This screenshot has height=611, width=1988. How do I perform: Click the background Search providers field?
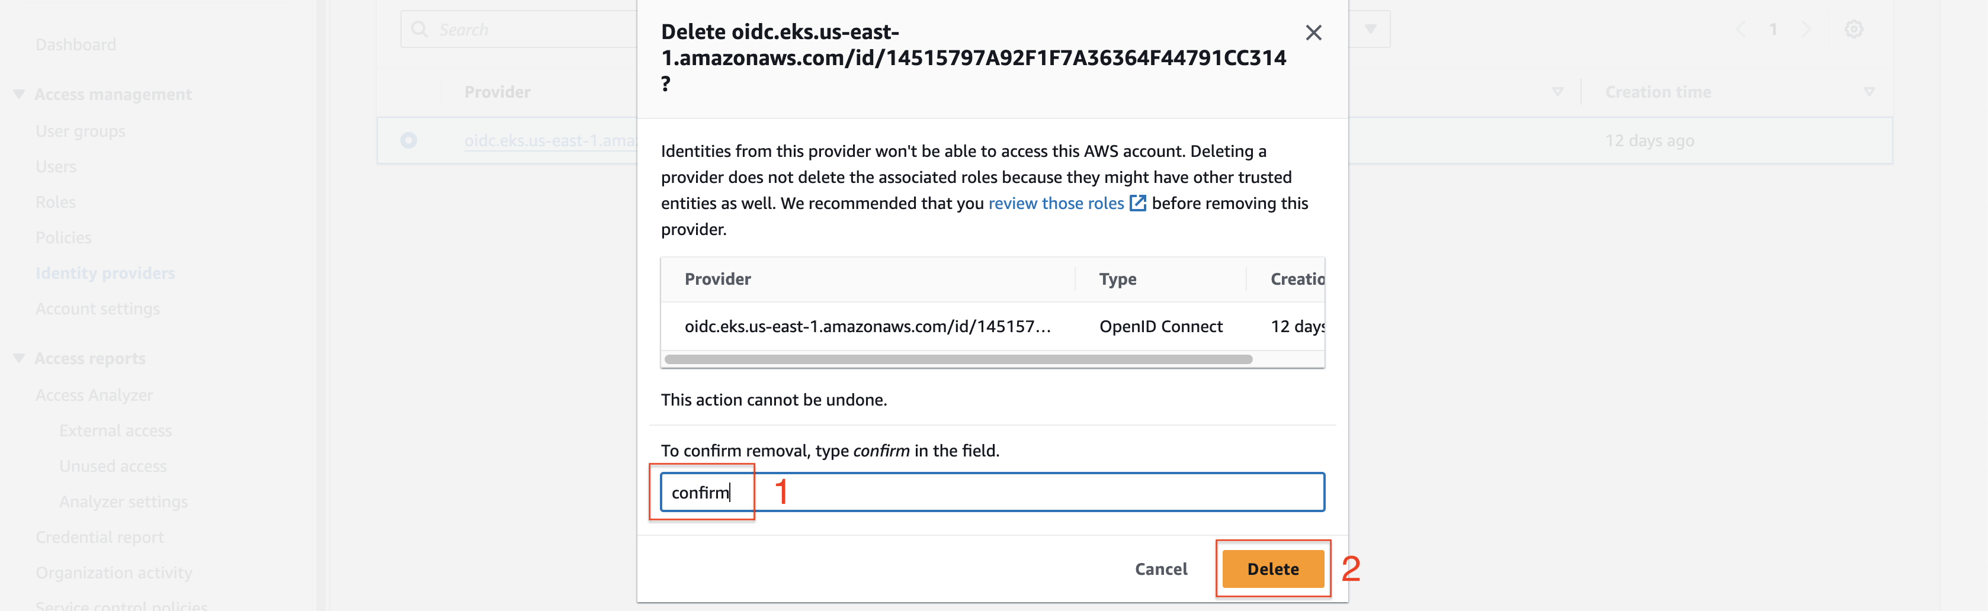[x=518, y=30]
